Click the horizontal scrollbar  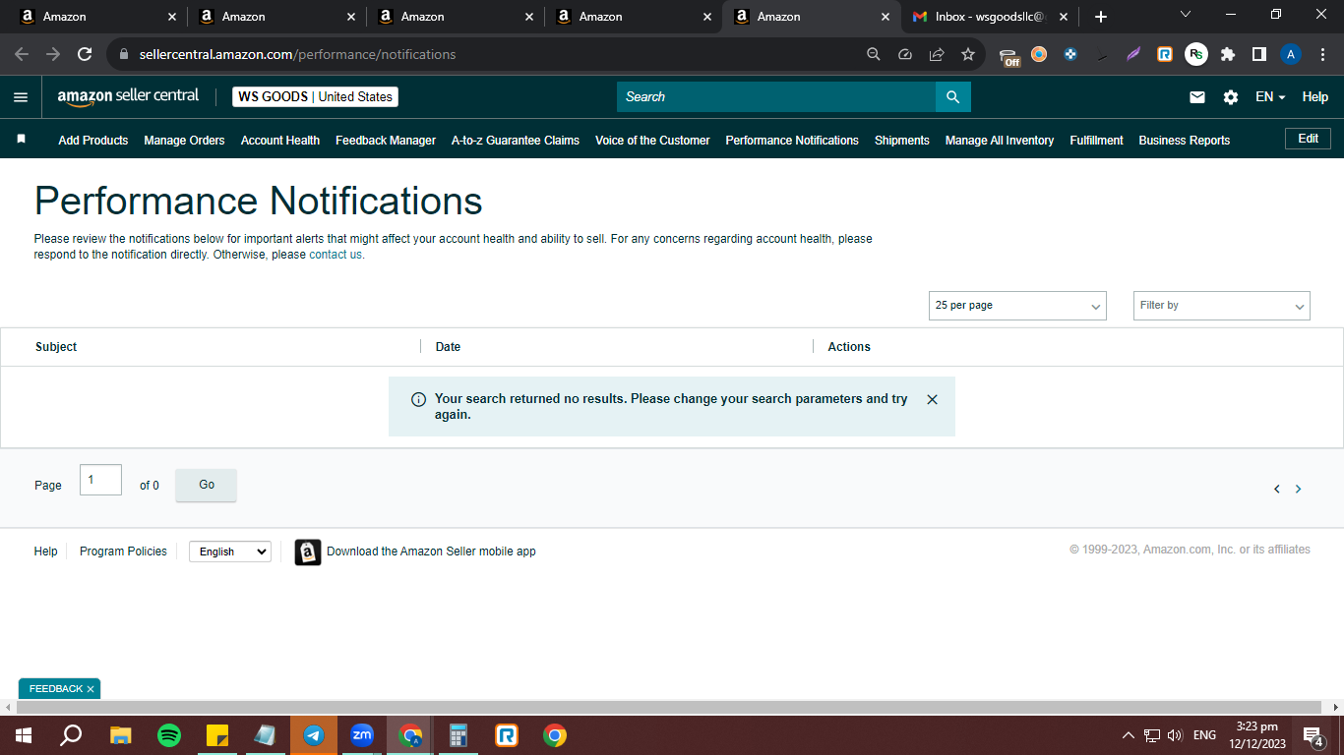(x=669, y=708)
